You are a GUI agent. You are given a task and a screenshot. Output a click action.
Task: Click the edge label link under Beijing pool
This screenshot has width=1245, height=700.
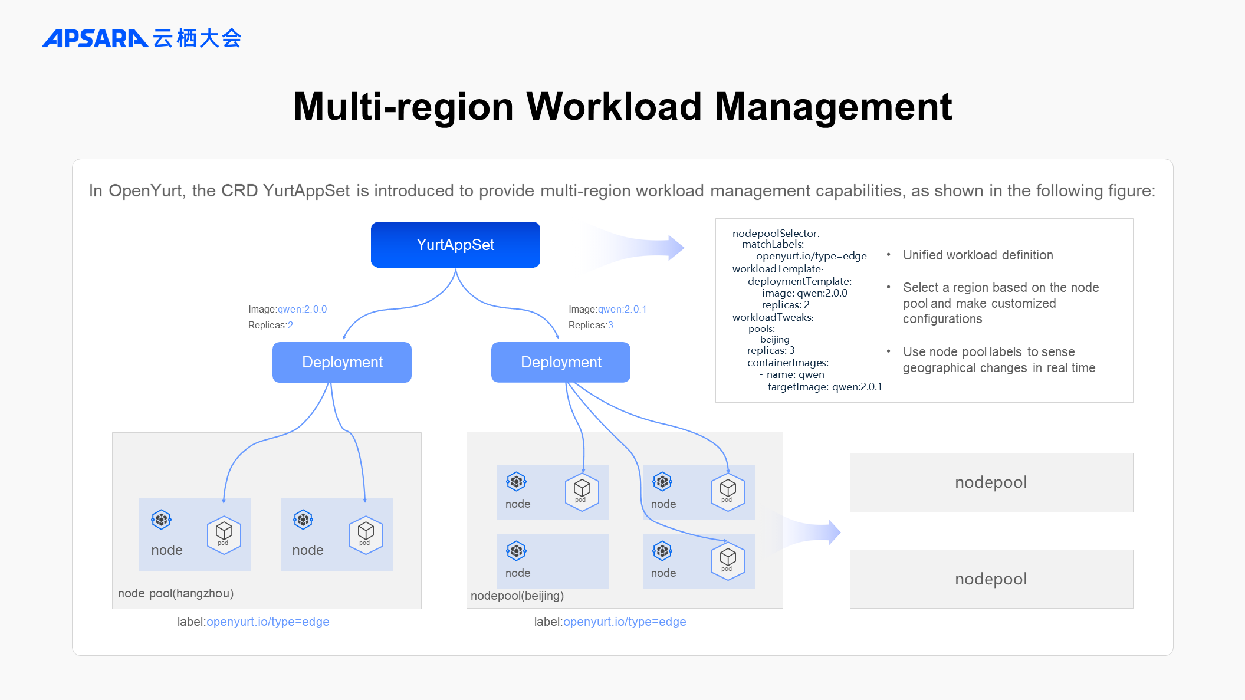tap(625, 622)
